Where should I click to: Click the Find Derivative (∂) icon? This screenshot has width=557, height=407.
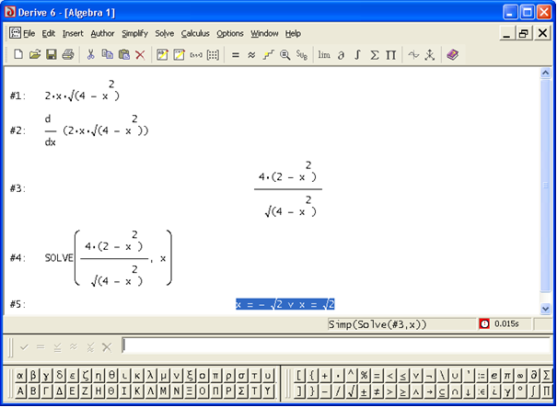342,55
